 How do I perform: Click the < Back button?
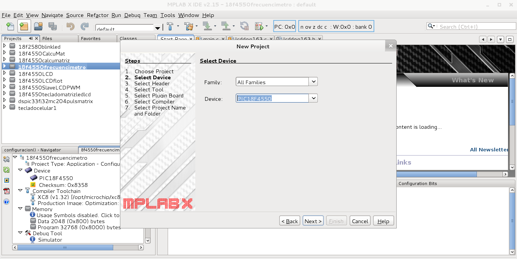click(x=290, y=221)
